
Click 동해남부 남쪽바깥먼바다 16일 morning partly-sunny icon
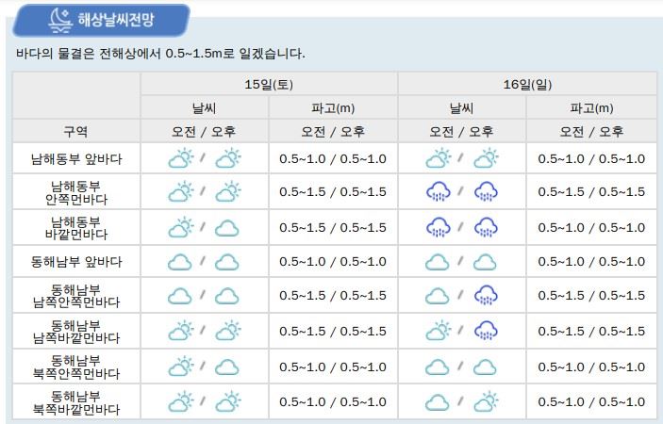point(439,331)
